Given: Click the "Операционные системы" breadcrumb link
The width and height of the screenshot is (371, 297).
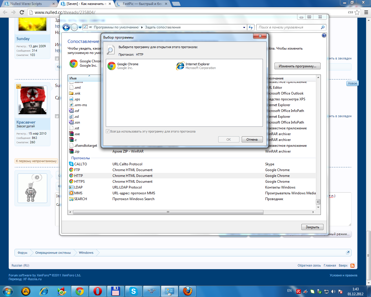Looking at the screenshot, I should pos(53,253).
